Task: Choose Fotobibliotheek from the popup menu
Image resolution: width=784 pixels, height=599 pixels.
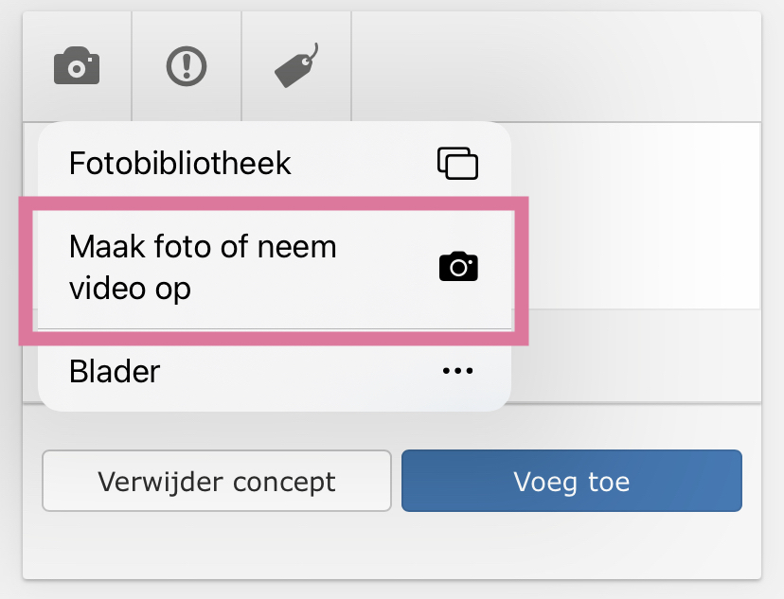Action: (275, 163)
